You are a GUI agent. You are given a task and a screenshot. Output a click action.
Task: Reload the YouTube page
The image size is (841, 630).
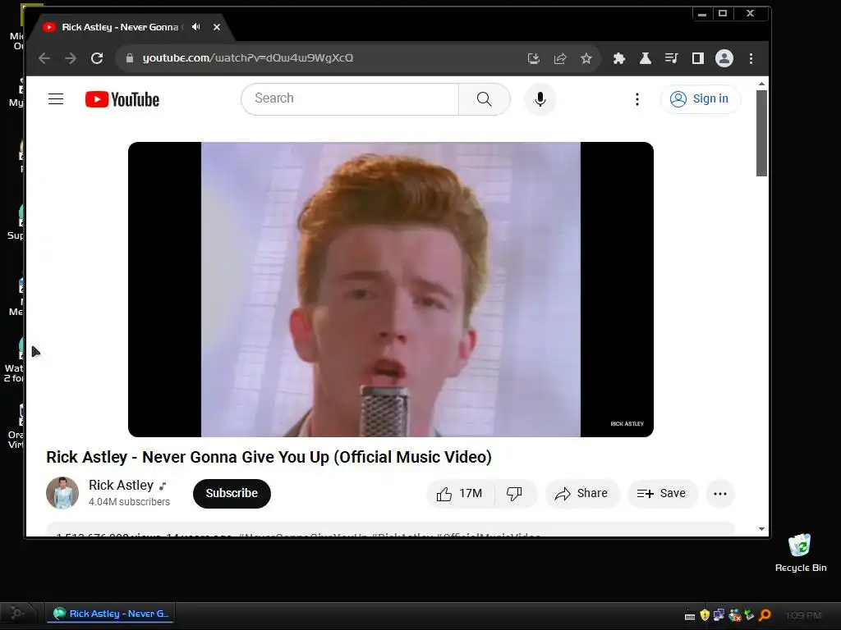pyautogui.click(x=97, y=58)
